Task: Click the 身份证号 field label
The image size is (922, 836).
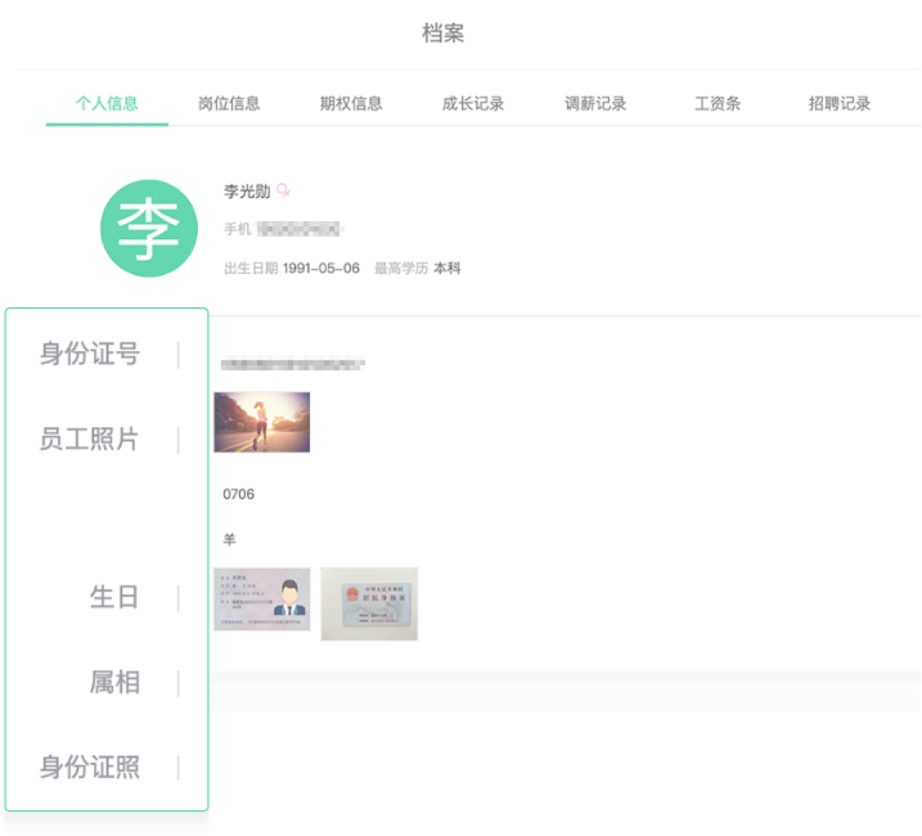Action: pos(89,354)
